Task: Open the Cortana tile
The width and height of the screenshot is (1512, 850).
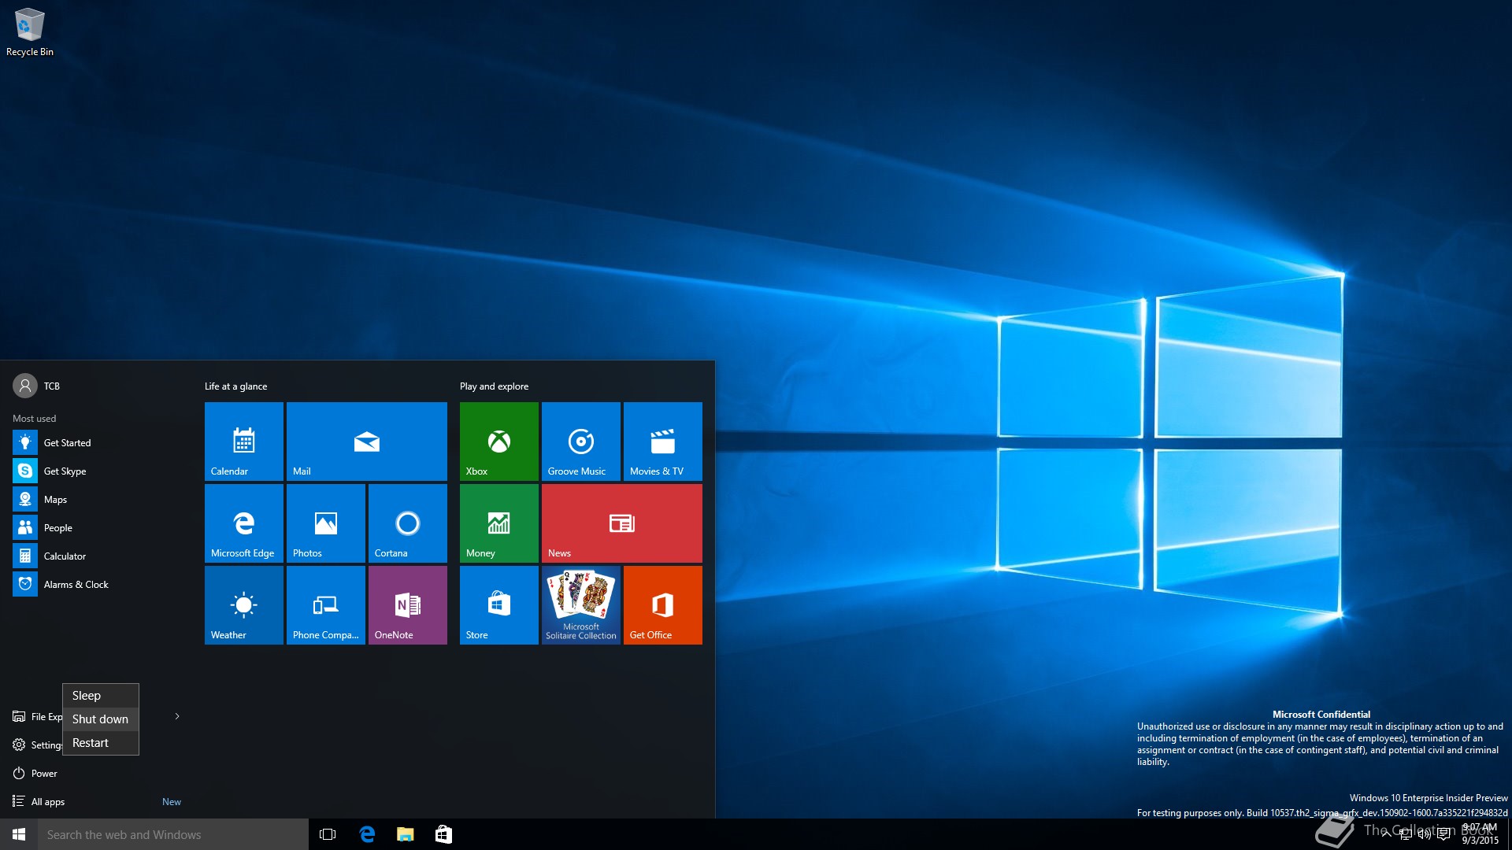Action: coord(408,523)
